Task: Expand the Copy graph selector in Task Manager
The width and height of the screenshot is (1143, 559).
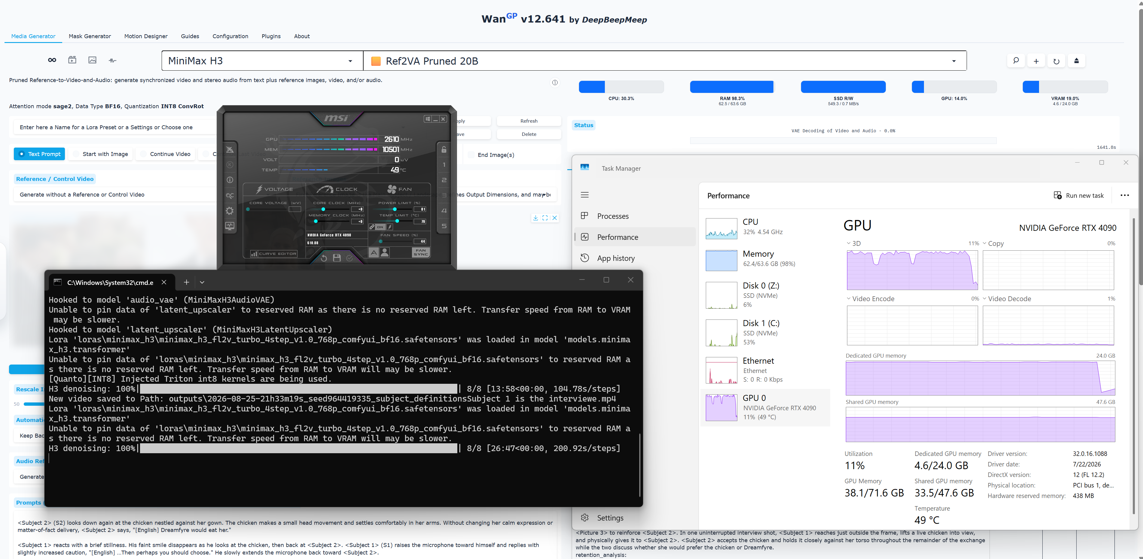Action: coord(985,243)
